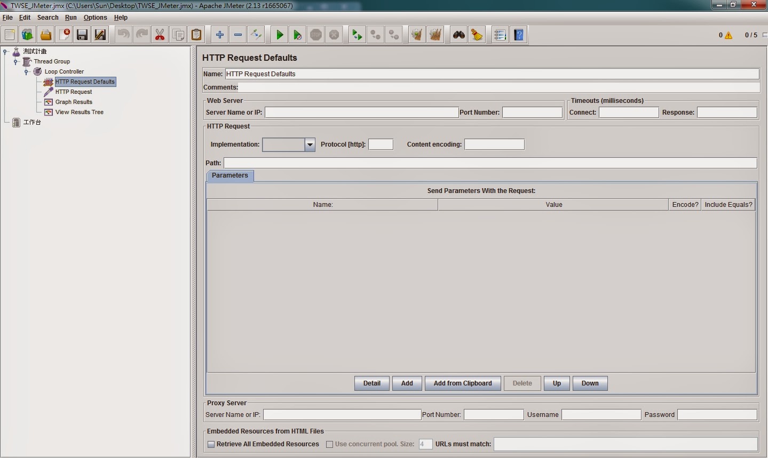Open the File menu
Screen dimensions: 768x458
pyautogui.click(x=7, y=18)
